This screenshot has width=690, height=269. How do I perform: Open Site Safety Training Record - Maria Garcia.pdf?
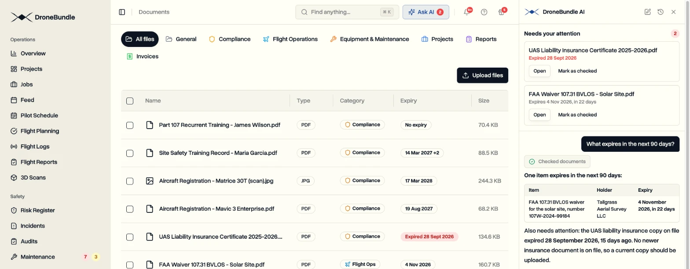tap(218, 153)
